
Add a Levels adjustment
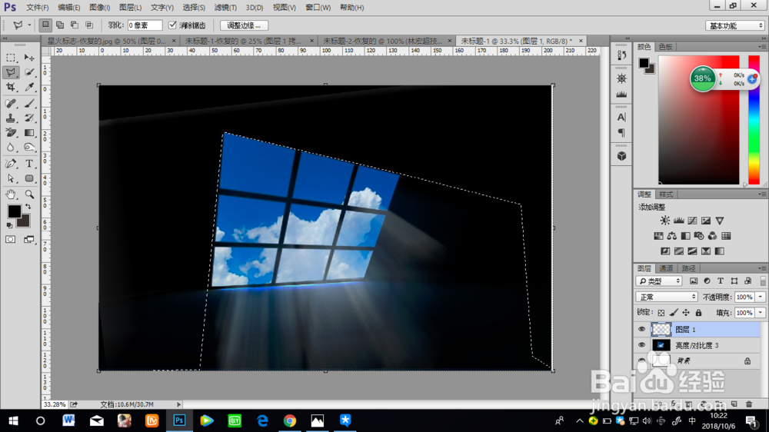click(678, 221)
